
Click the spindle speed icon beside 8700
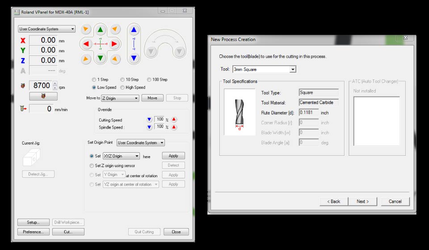[x=23, y=86]
